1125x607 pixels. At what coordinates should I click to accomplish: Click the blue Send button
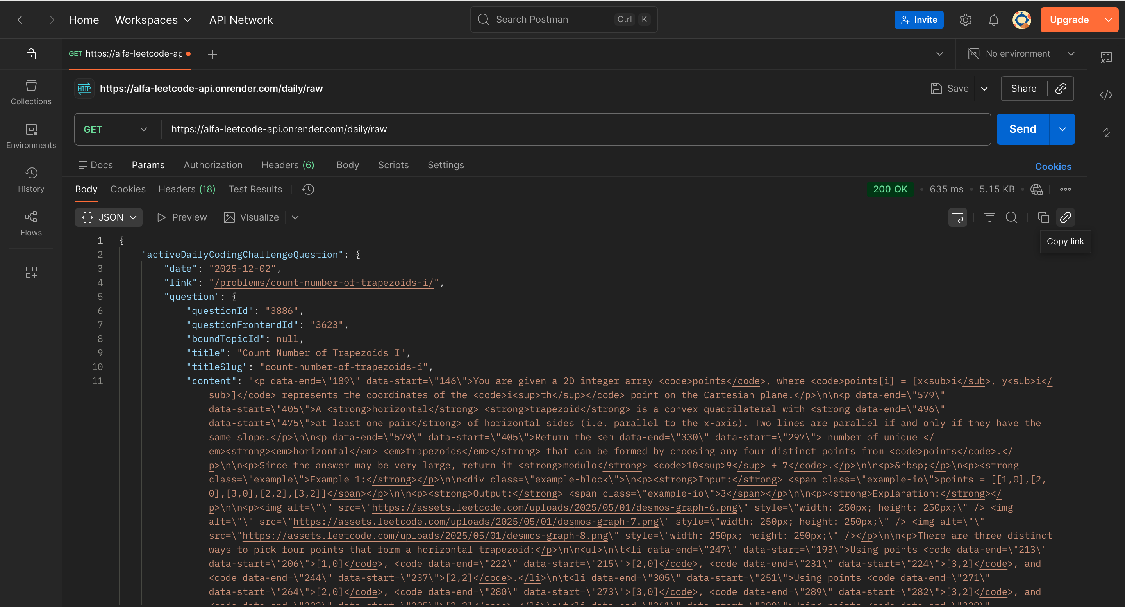1022,129
